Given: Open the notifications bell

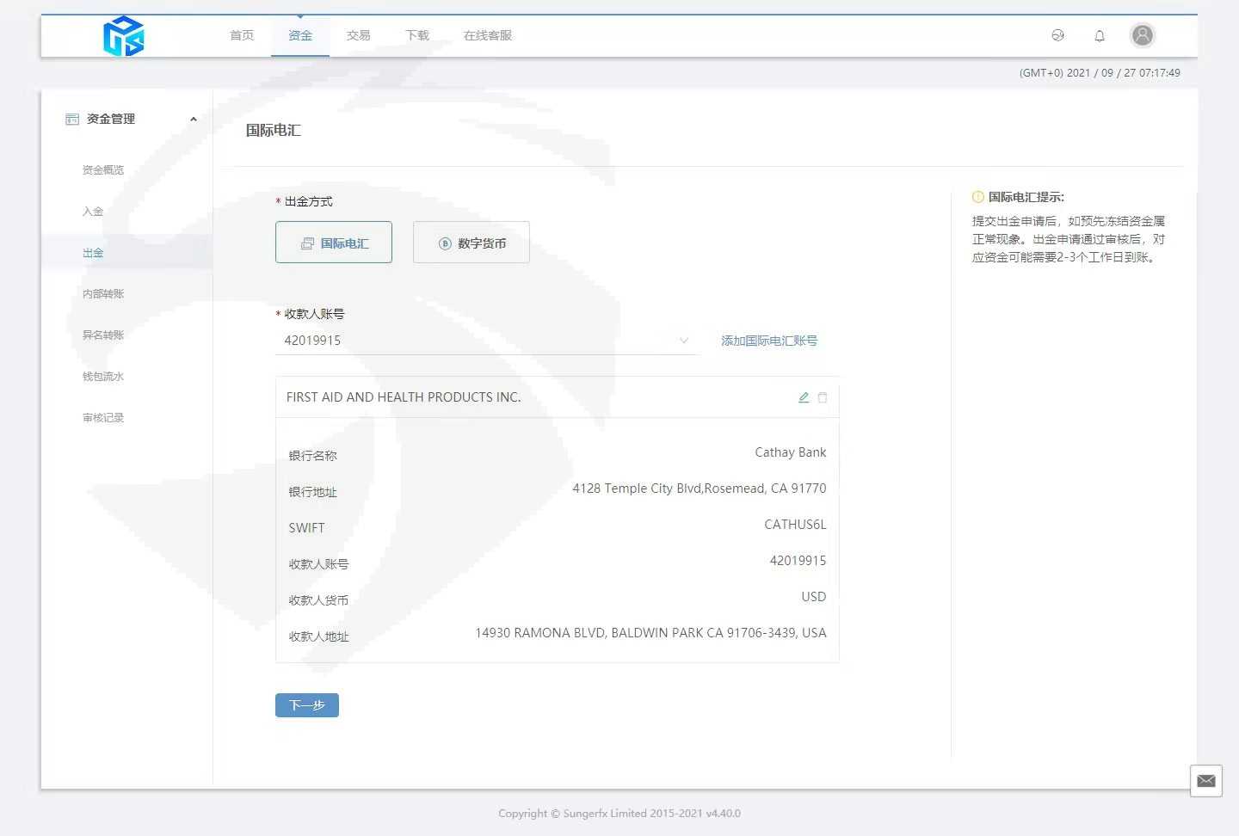Looking at the screenshot, I should click(x=1100, y=35).
